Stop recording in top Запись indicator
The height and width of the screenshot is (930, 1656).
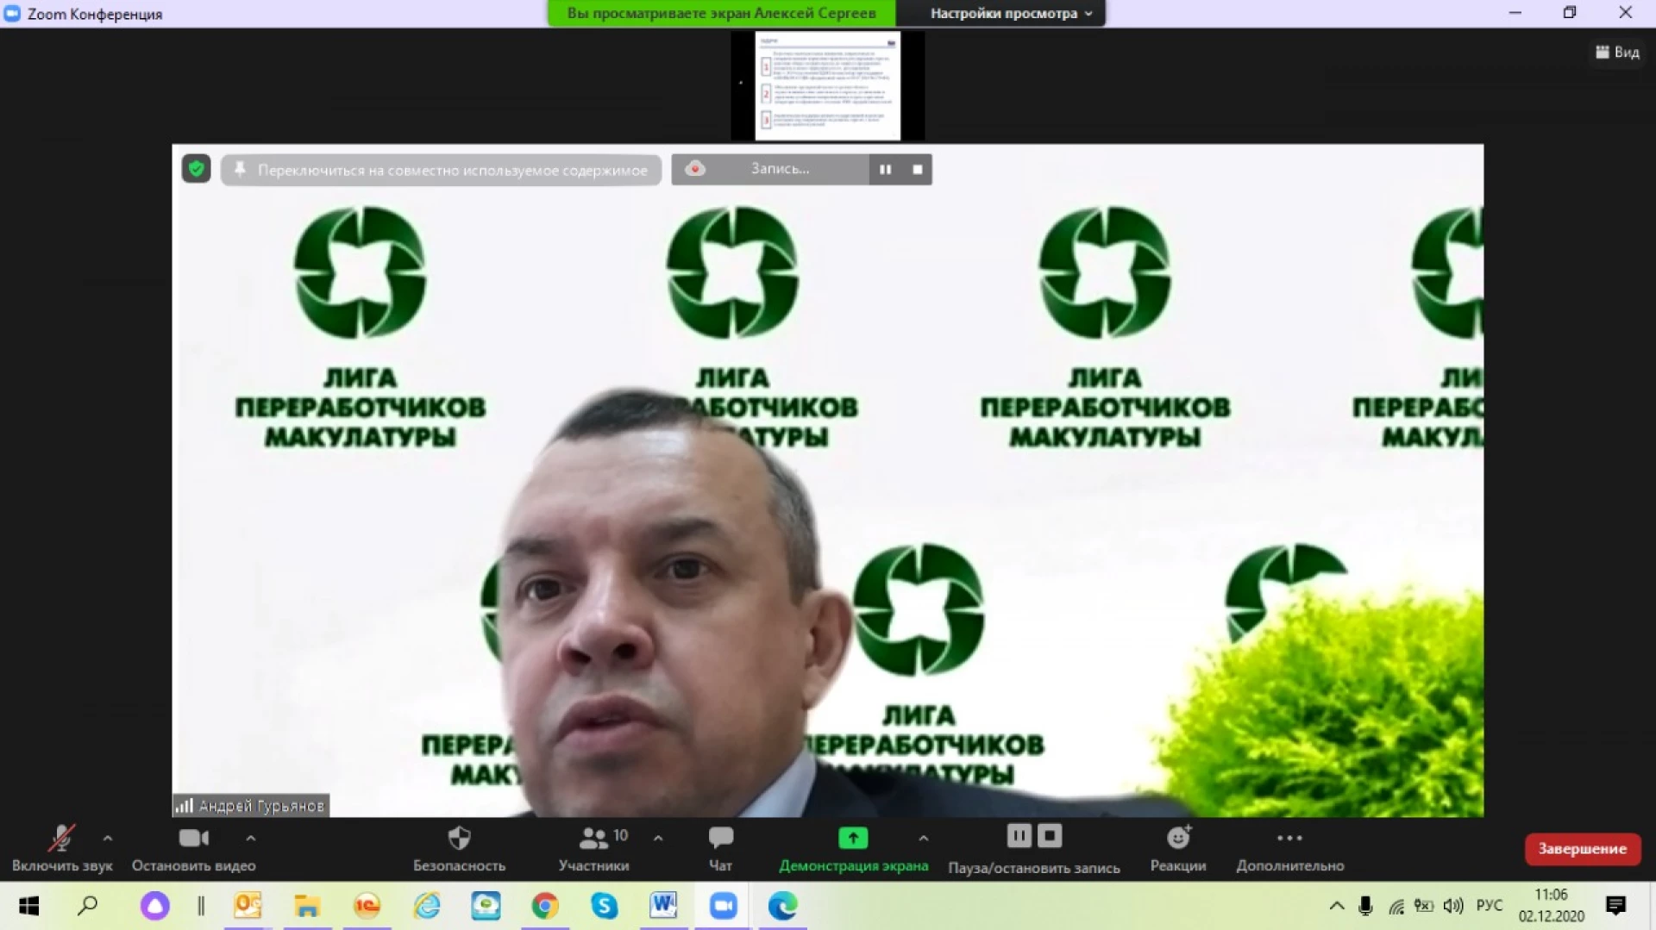[918, 170]
